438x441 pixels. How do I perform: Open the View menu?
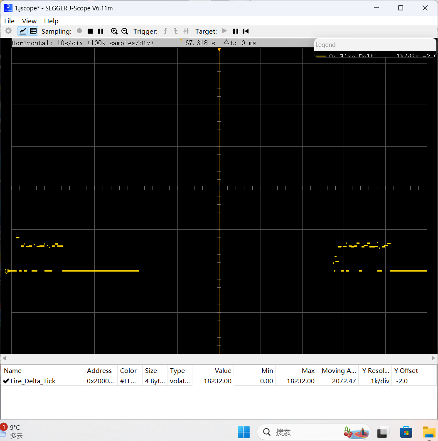click(x=29, y=21)
